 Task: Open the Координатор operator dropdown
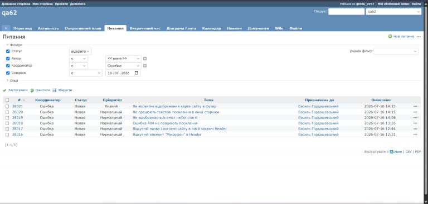(x=79, y=66)
